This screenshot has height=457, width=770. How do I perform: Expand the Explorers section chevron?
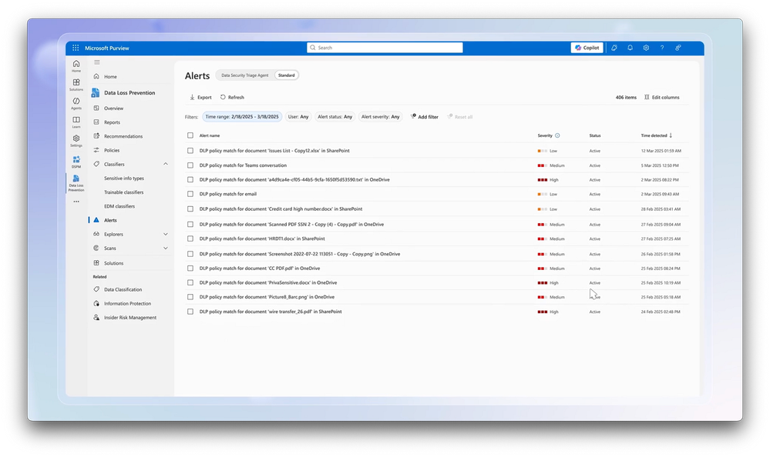pyautogui.click(x=166, y=234)
